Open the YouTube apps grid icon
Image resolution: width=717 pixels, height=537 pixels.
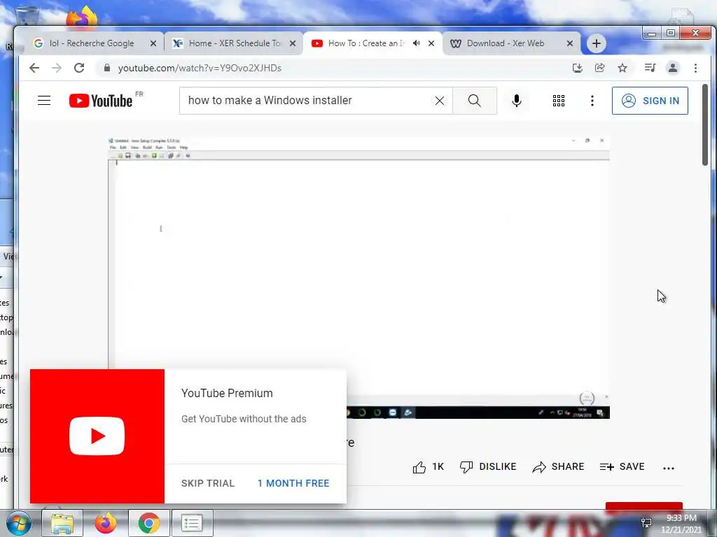coord(558,101)
